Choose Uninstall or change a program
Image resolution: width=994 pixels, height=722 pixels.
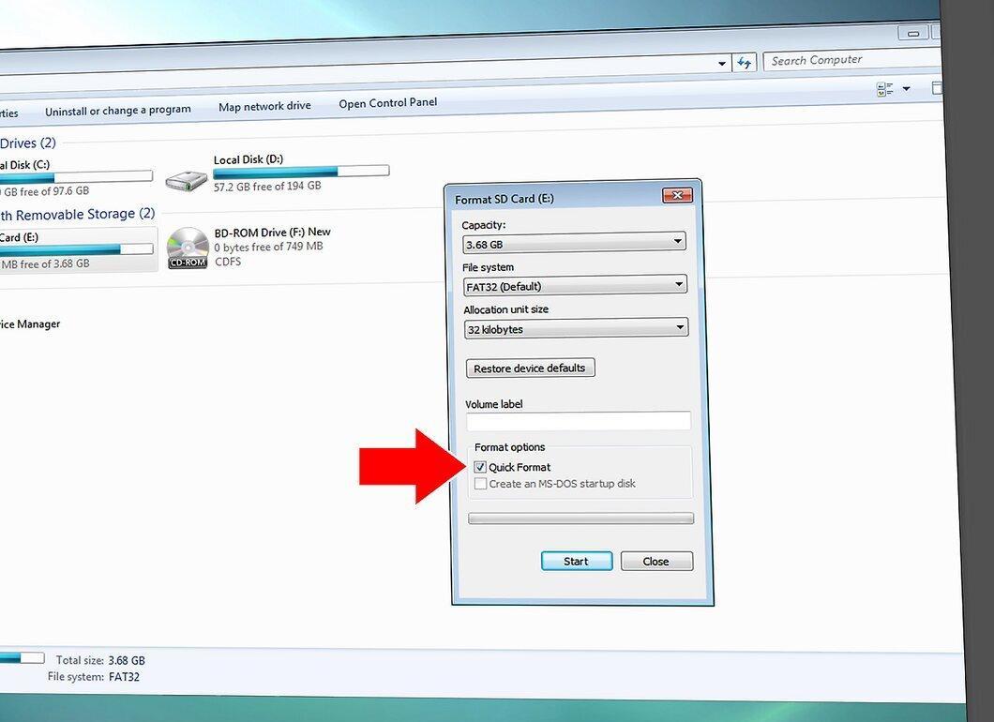tap(118, 111)
